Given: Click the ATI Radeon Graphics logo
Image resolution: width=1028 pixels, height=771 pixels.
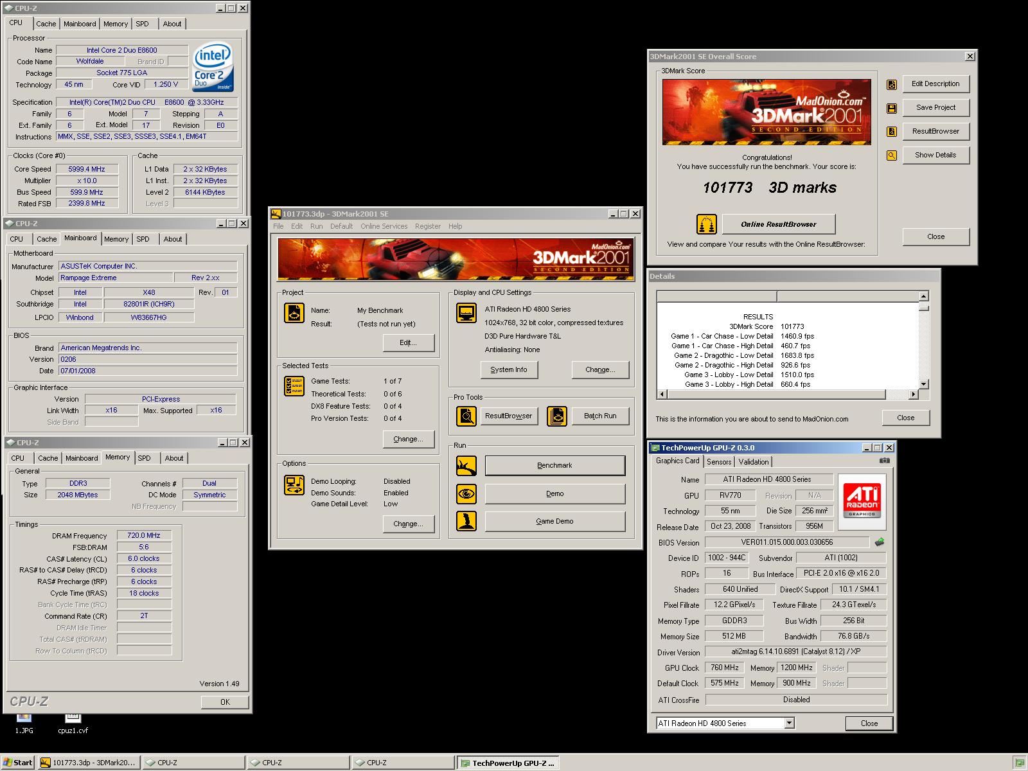Looking at the screenshot, I should point(862,502).
